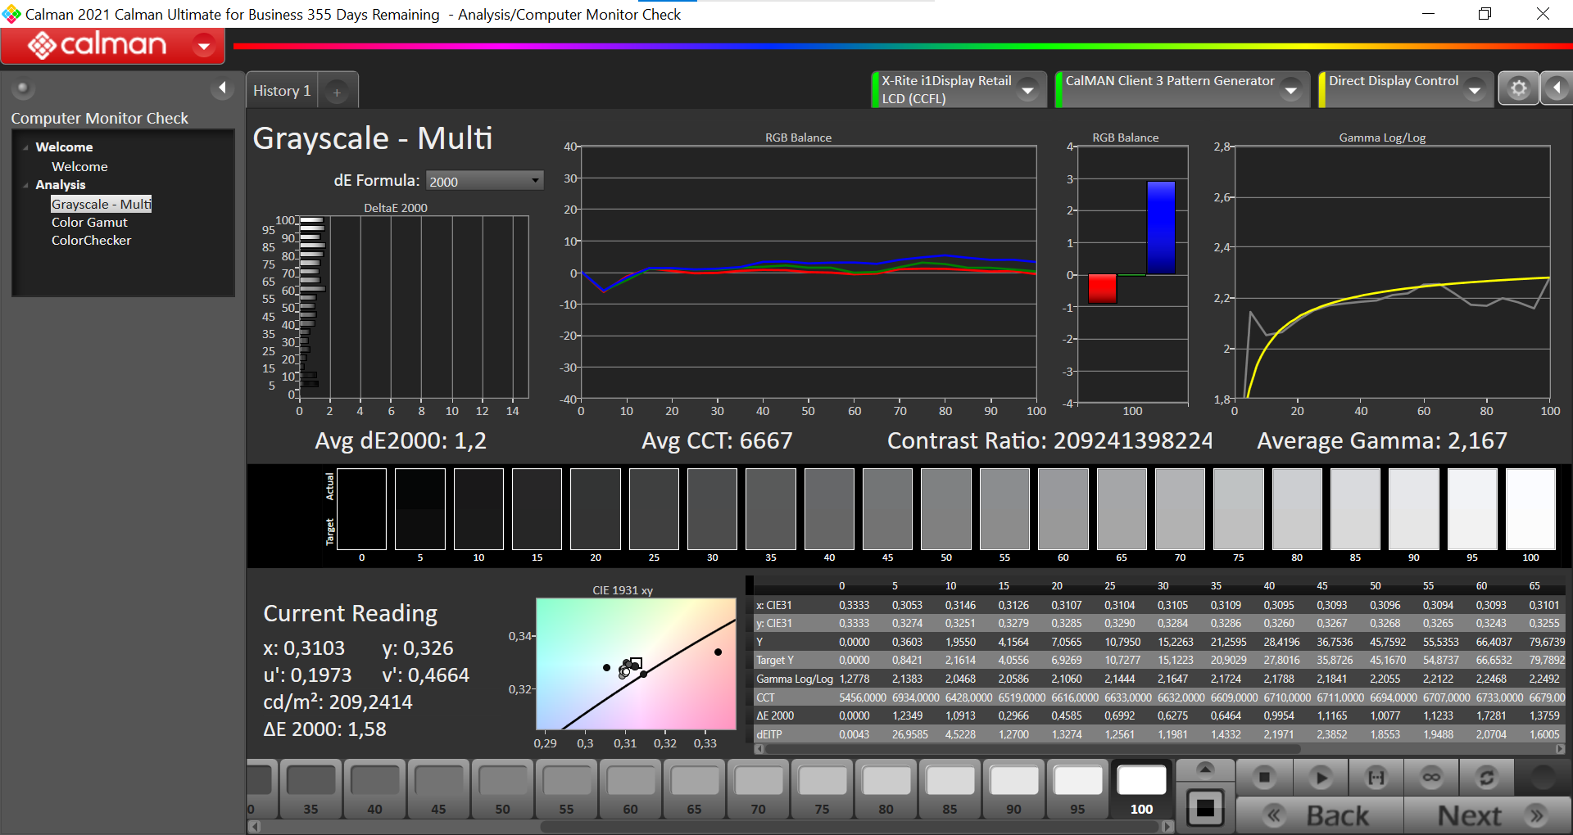Click the Avg dE2000: 1,2 readout
1573x835 pixels.
click(401, 440)
